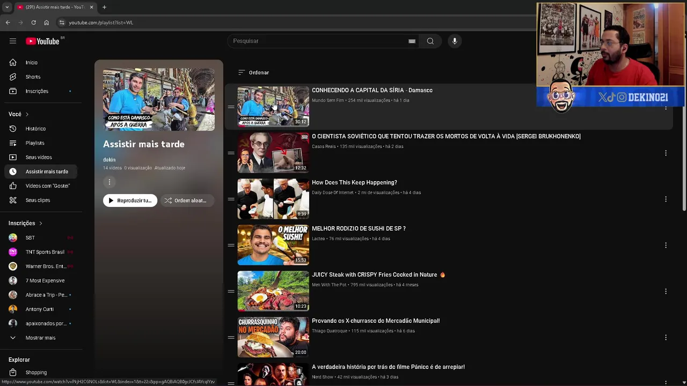The image size is (687, 386).
Task: Open playlist three-dot options under dakin
Action: [109, 182]
